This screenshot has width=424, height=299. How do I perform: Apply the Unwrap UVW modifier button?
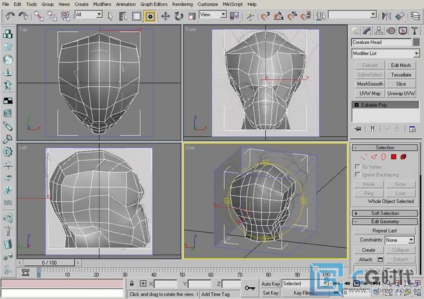(x=401, y=93)
